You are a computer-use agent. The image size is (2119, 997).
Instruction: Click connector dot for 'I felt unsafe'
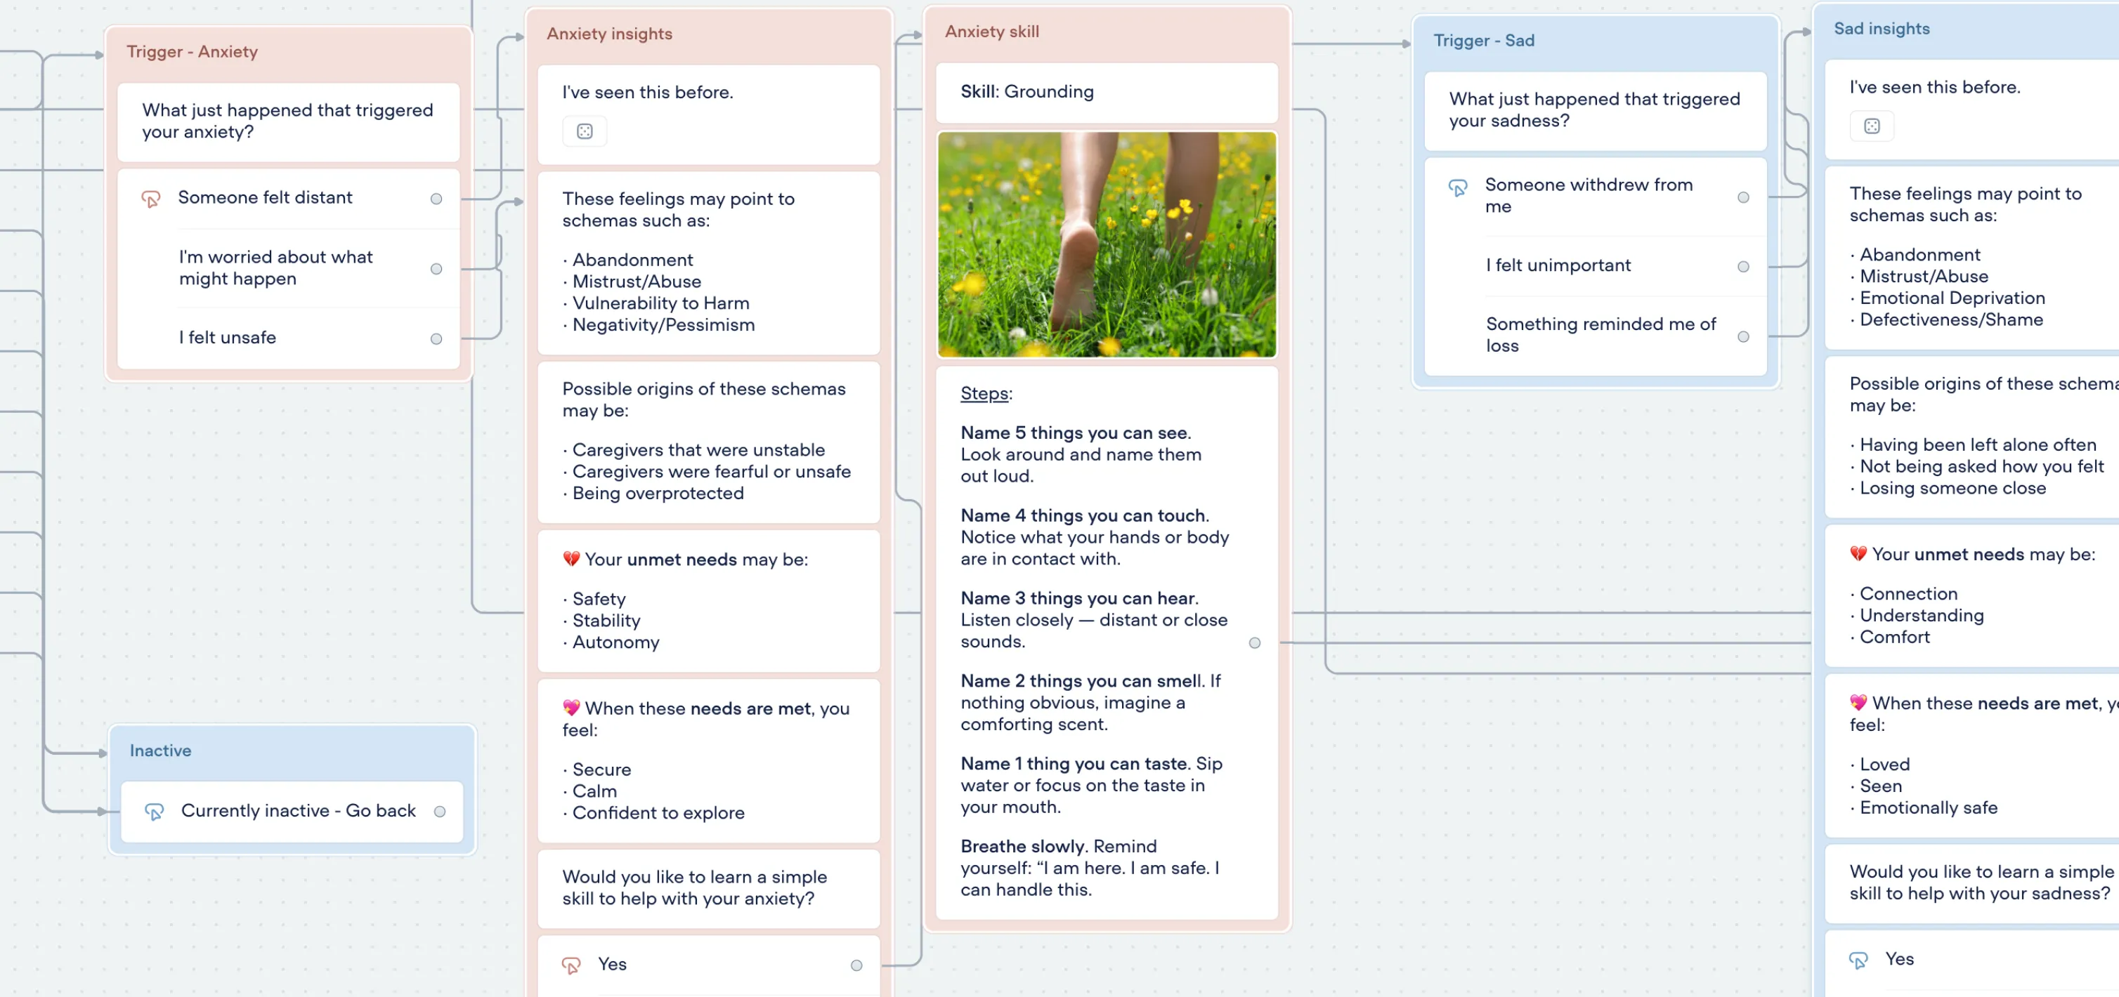click(436, 338)
